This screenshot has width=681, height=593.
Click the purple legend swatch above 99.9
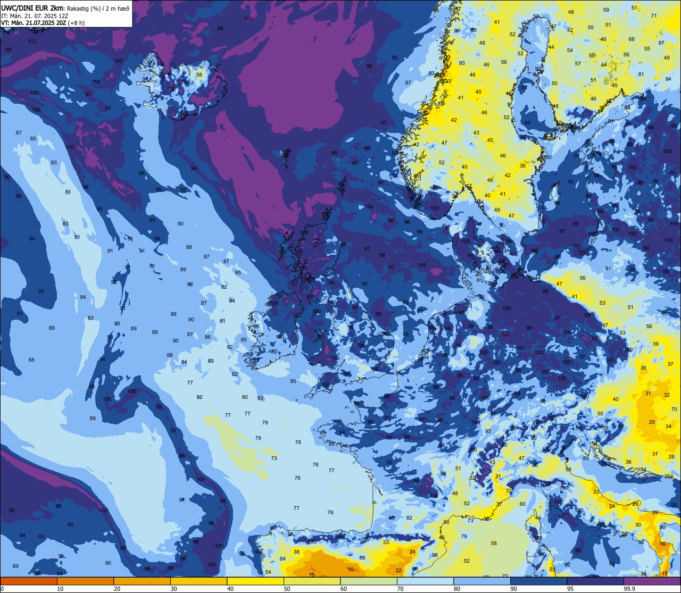pos(652,581)
